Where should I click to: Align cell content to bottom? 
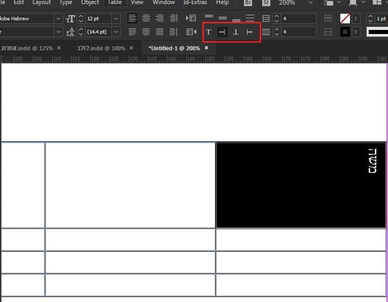(236, 20)
